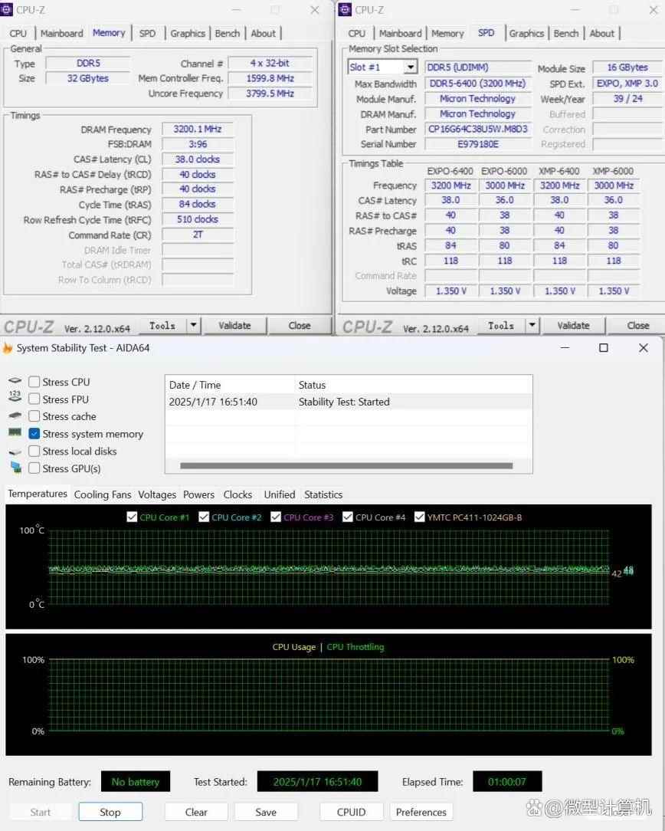Open Tools dropdown arrow in right CPU-Z window
Screen dimensions: 665x831
click(532, 325)
